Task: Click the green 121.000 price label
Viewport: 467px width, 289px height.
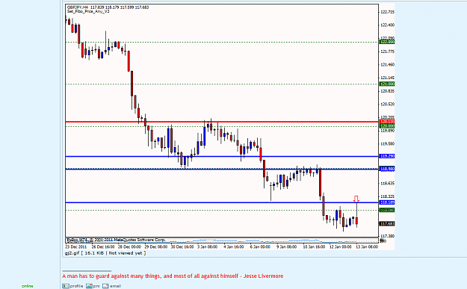Action: point(387,84)
